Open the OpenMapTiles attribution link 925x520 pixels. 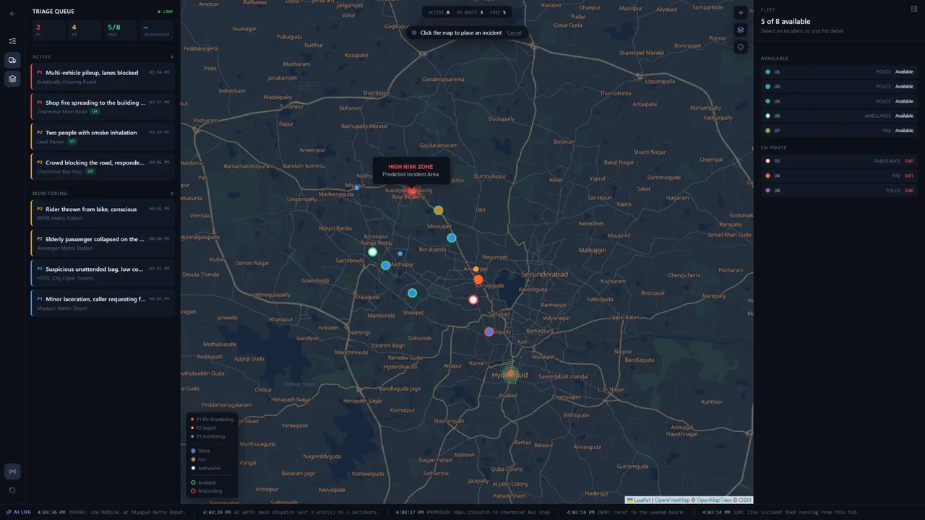pos(715,500)
